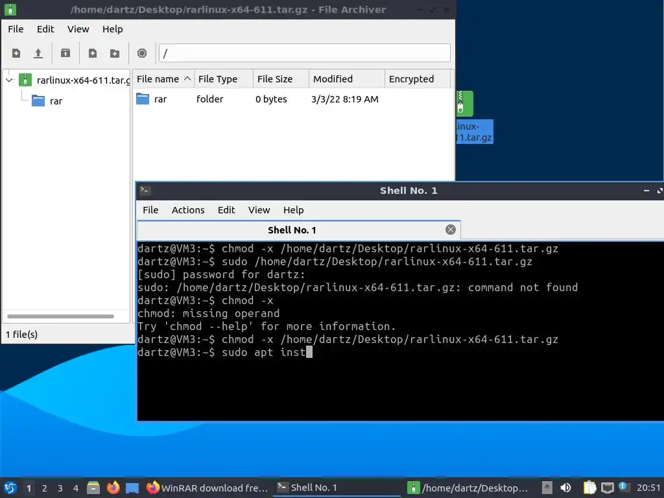Click the rar file name in list
Screen dimensions: 664x498
(160, 99)
